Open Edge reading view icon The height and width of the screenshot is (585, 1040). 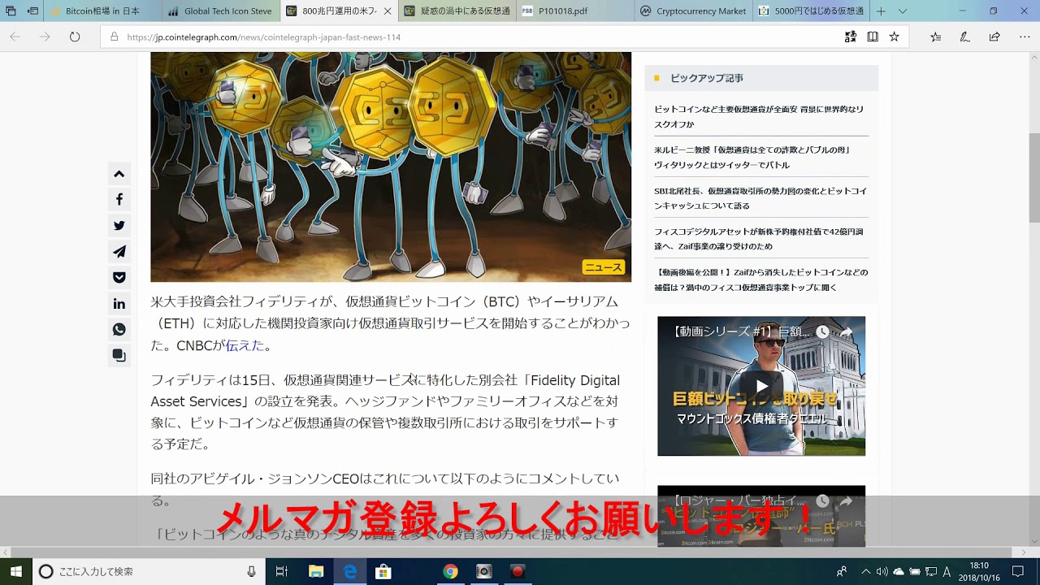[873, 37]
